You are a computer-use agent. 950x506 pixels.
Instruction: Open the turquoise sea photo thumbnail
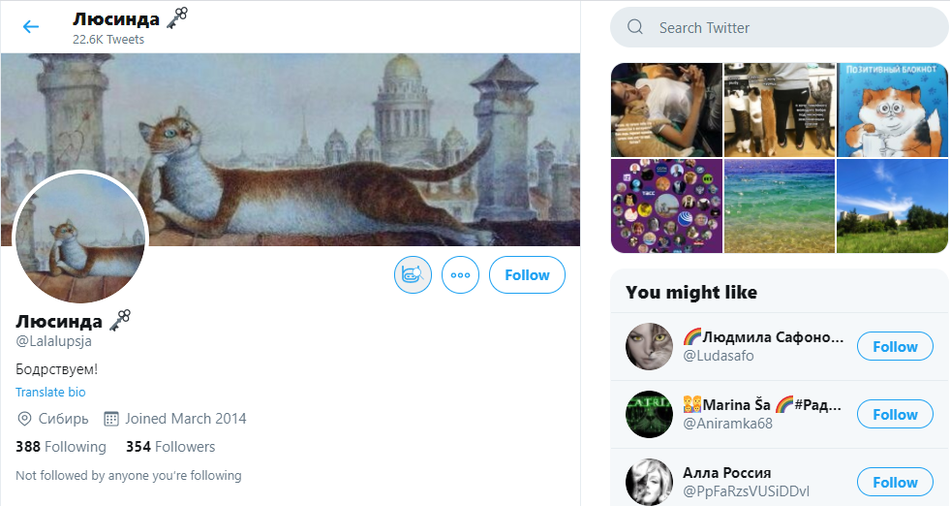coord(779,206)
